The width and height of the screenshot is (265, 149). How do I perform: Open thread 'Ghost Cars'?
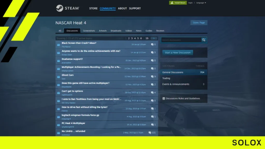(68, 75)
